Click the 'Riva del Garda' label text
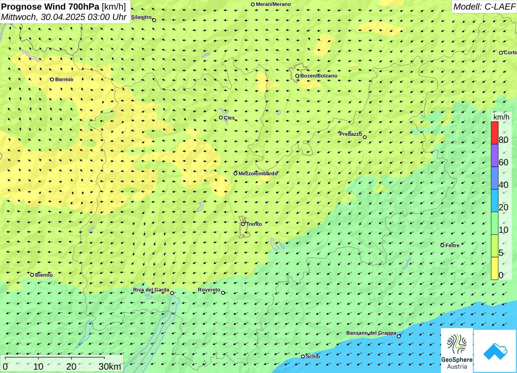This screenshot has width=517, height=373. pos(151,290)
